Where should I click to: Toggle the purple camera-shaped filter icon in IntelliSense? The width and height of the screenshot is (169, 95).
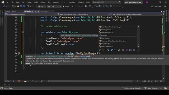[123, 50]
